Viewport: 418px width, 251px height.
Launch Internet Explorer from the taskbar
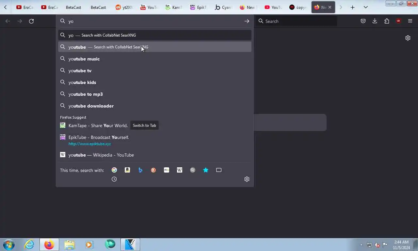pyautogui.click(x=29, y=244)
